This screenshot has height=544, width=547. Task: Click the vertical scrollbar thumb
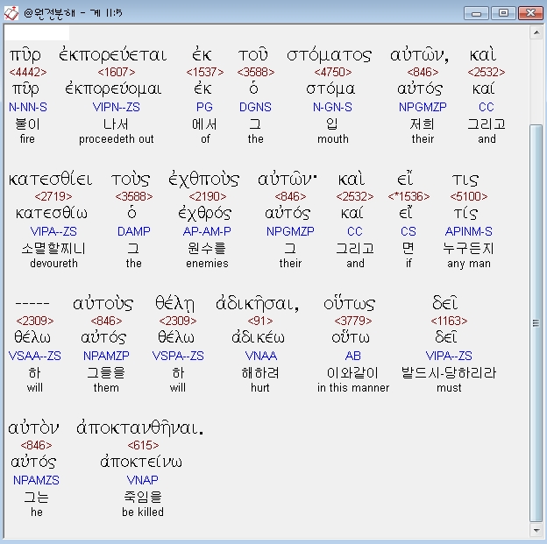click(x=536, y=323)
